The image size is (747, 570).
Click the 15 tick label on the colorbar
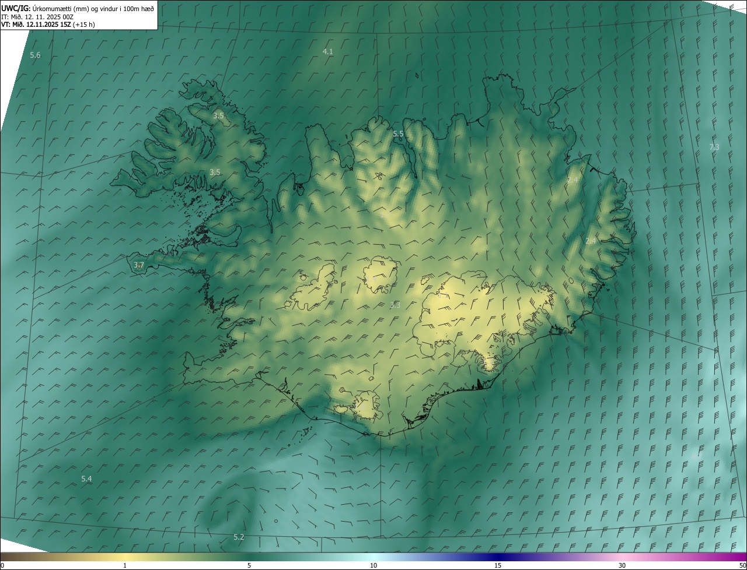(498, 565)
